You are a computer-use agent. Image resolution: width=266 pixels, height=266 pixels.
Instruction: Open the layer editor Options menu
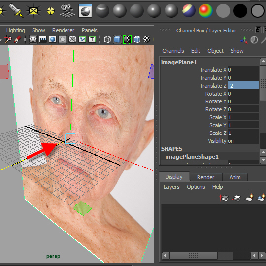(196, 187)
